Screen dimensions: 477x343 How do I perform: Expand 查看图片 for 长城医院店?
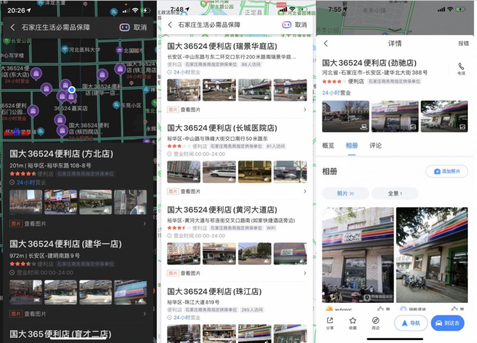(x=237, y=191)
